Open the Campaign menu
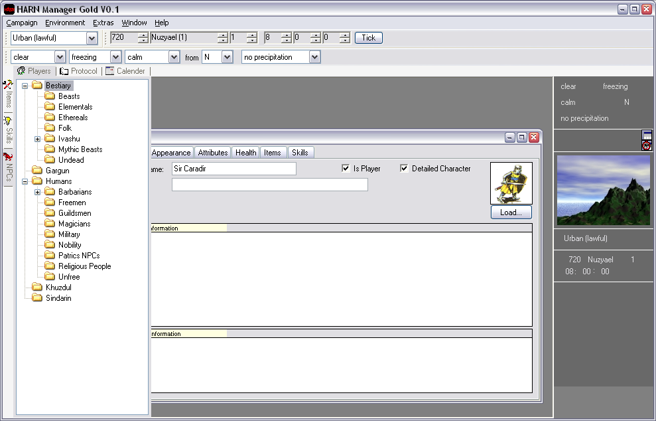The height and width of the screenshot is (421, 656). pyautogui.click(x=21, y=23)
